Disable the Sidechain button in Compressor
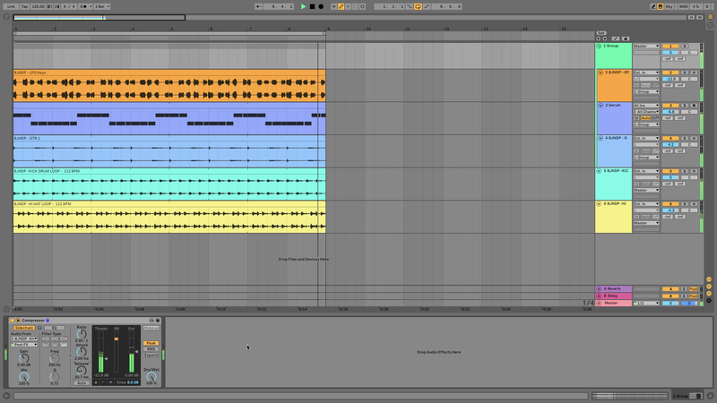 [x=23, y=328]
